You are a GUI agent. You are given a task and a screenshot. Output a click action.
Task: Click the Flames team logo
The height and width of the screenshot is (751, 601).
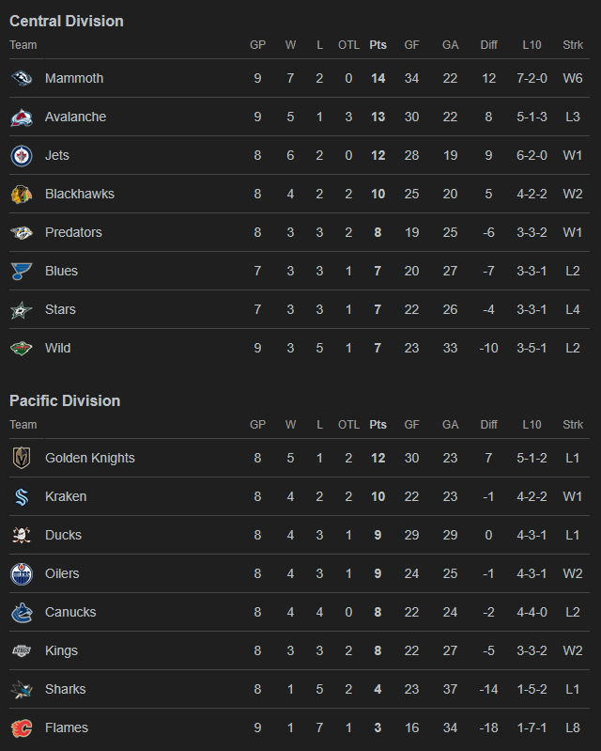pyautogui.click(x=22, y=728)
